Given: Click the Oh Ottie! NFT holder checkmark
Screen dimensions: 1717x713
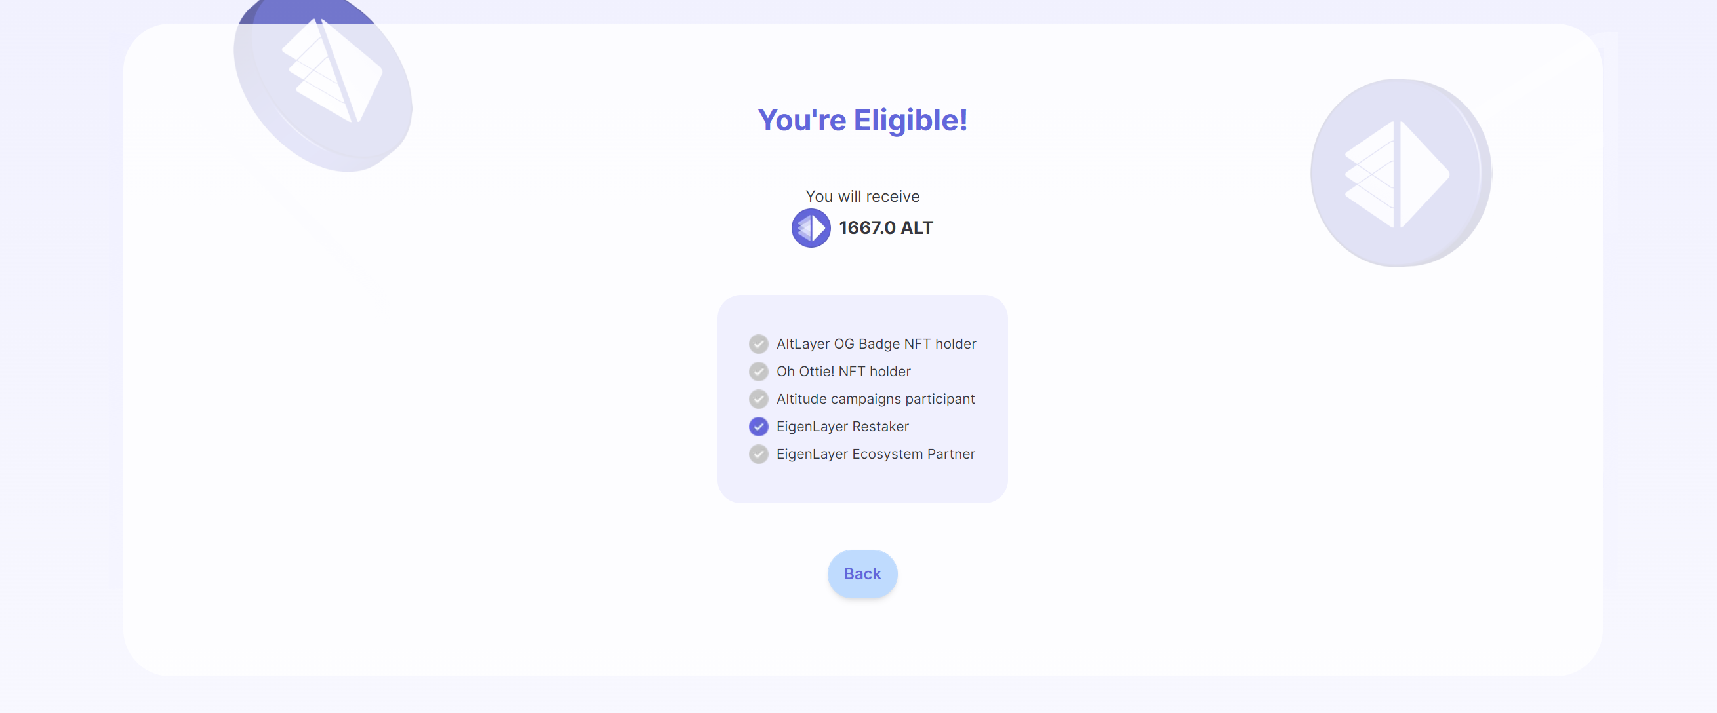Looking at the screenshot, I should (x=758, y=372).
